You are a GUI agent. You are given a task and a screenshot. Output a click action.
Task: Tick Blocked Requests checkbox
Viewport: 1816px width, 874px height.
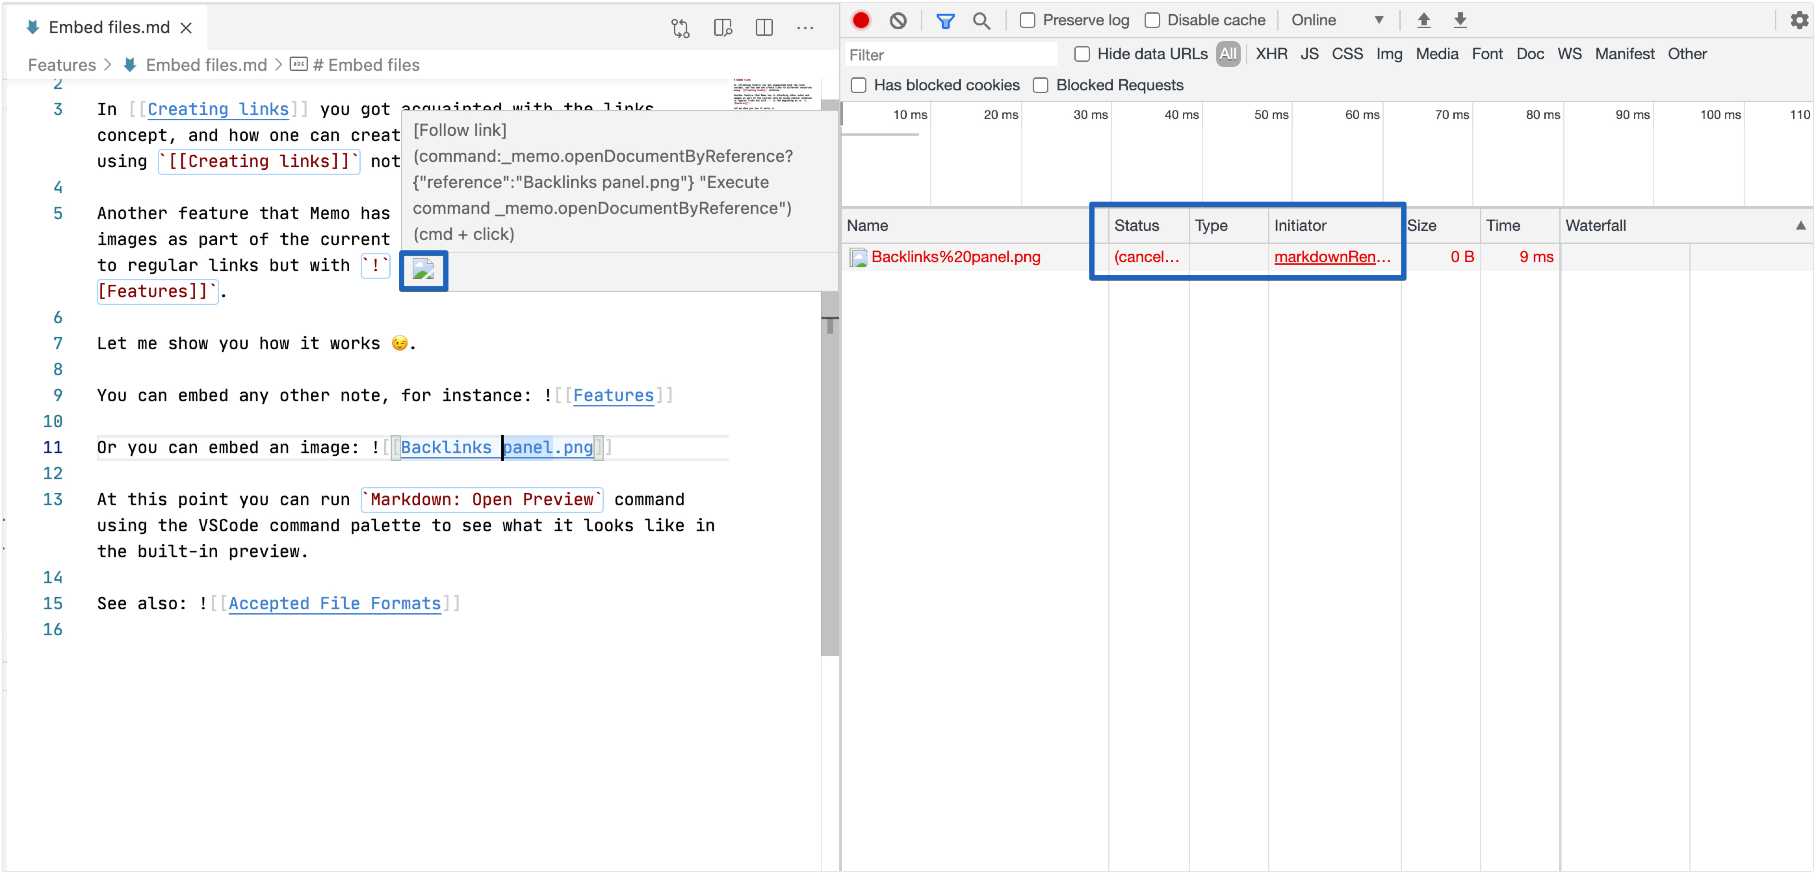click(1041, 86)
